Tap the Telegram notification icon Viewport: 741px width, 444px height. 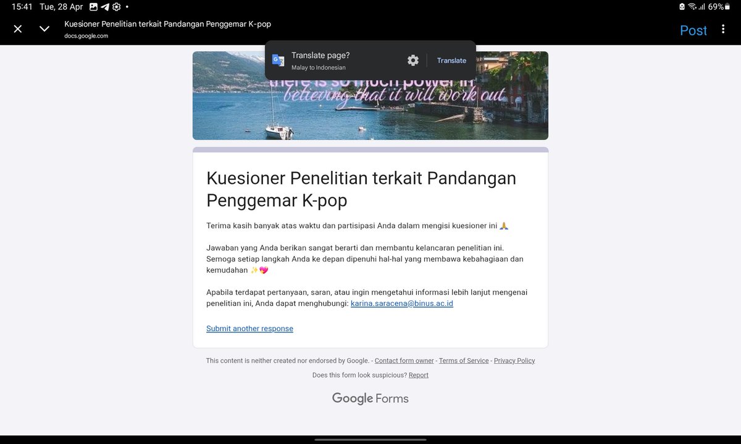pos(105,7)
